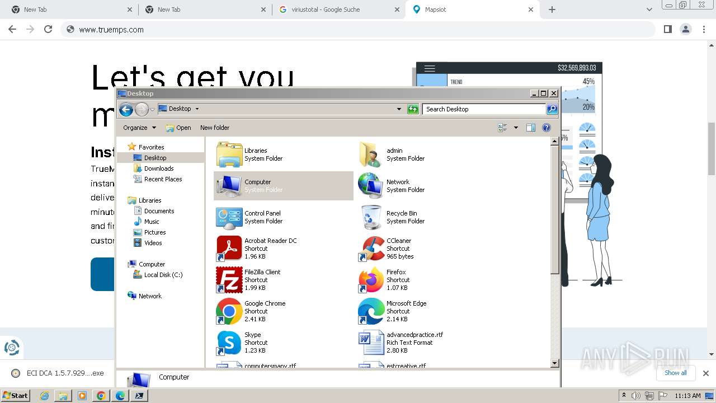Open recent pages dropdown next to Forward

(x=152, y=109)
